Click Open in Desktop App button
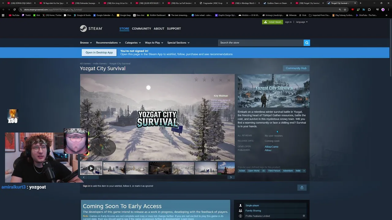This screenshot has height=220, width=392. pyautogui.click(x=99, y=53)
